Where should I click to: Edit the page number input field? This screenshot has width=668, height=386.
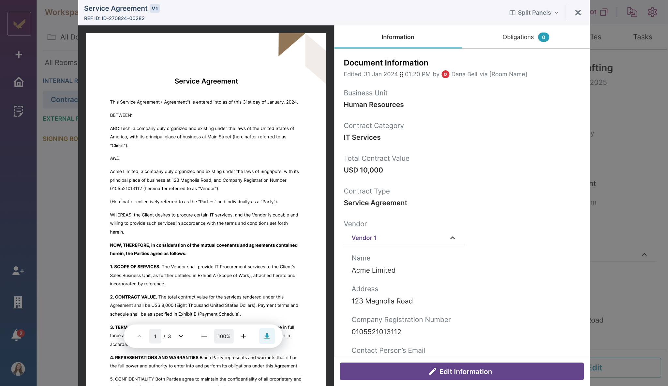tap(155, 336)
